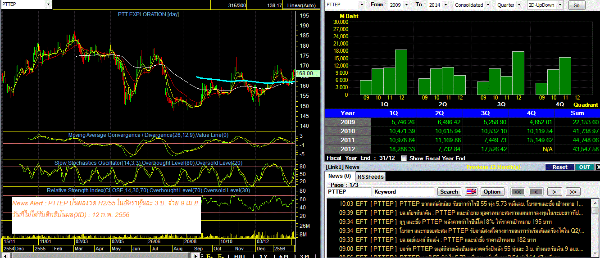Click the teal OUT button

584,167
